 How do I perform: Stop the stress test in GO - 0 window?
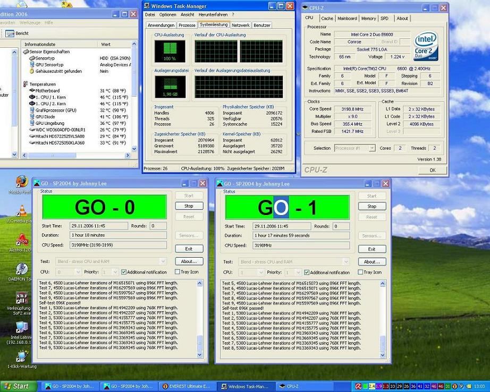pos(189,206)
